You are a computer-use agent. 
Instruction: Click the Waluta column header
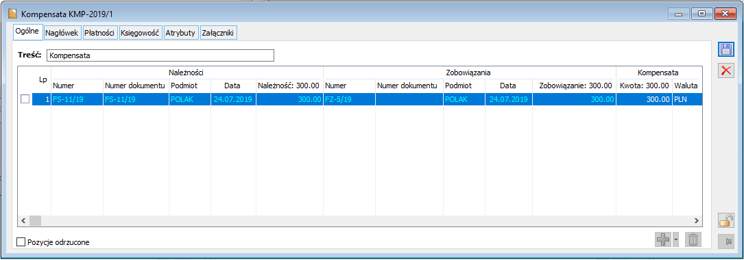[686, 86]
